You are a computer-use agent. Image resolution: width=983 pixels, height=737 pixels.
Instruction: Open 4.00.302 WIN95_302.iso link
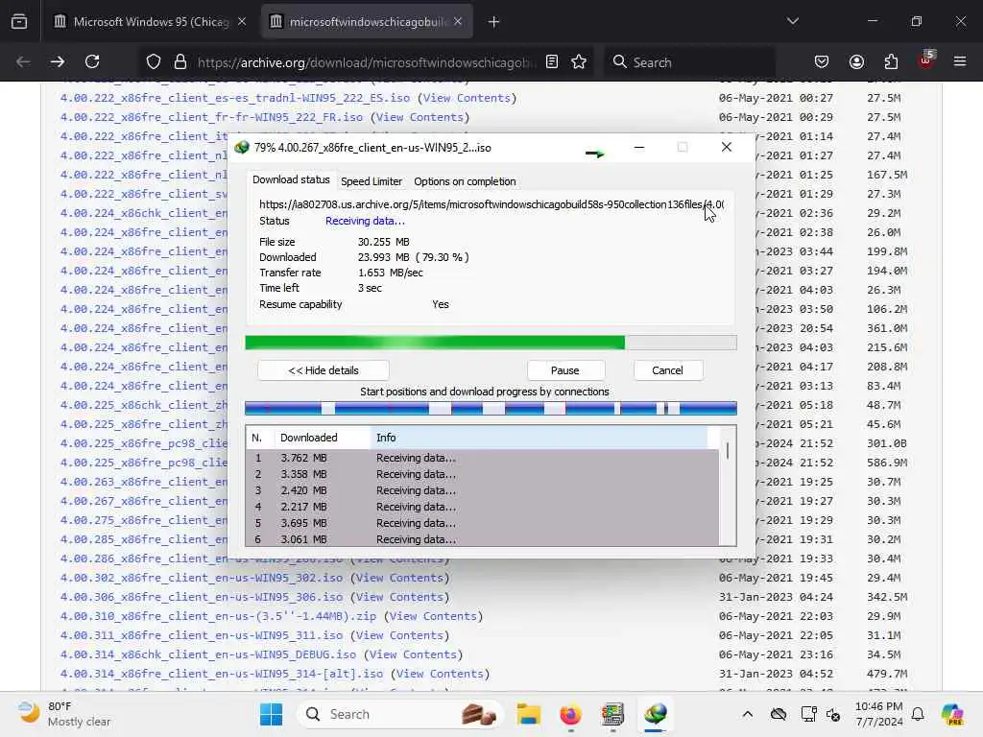pyautogui.click(x=202, y=578)
